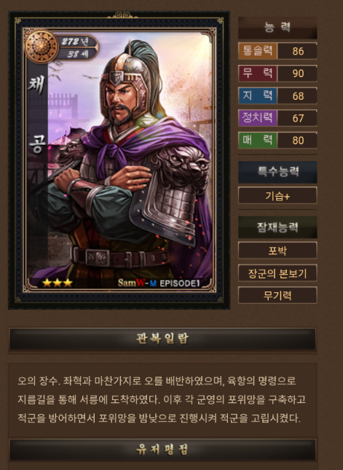This screenshot has height=470, width=343.
Task: Select the 기습+ special ability button
Action: (x=277, y=196)
